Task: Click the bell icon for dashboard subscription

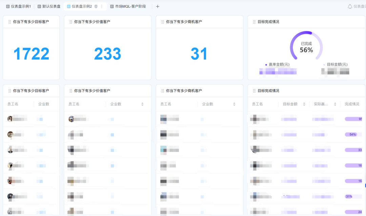Action: (350, 6)
